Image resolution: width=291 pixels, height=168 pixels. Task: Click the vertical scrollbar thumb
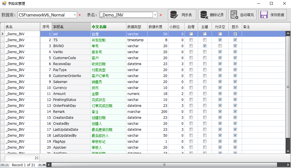tap(288, 88)
